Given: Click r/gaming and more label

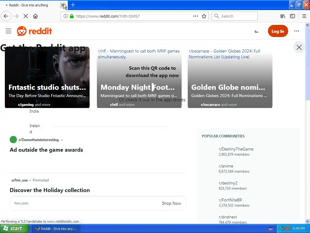Looking at the screenshot, I should tap(34, 105).
